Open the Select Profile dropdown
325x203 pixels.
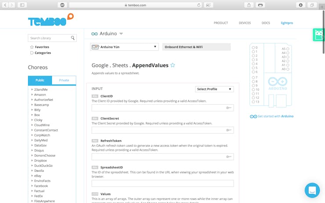214,89
